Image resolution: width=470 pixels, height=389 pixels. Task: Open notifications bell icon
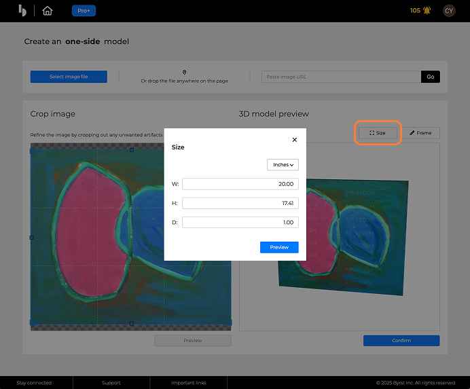[427, 11]
